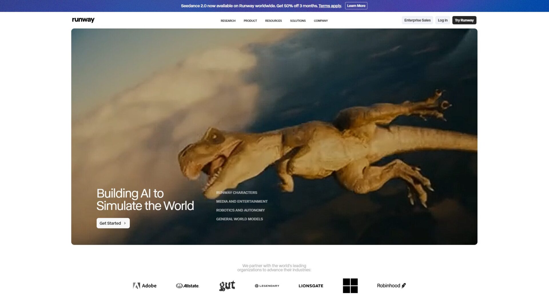549x307 pixels.
Task: Open the Research navigation menu
Action: 228,21
